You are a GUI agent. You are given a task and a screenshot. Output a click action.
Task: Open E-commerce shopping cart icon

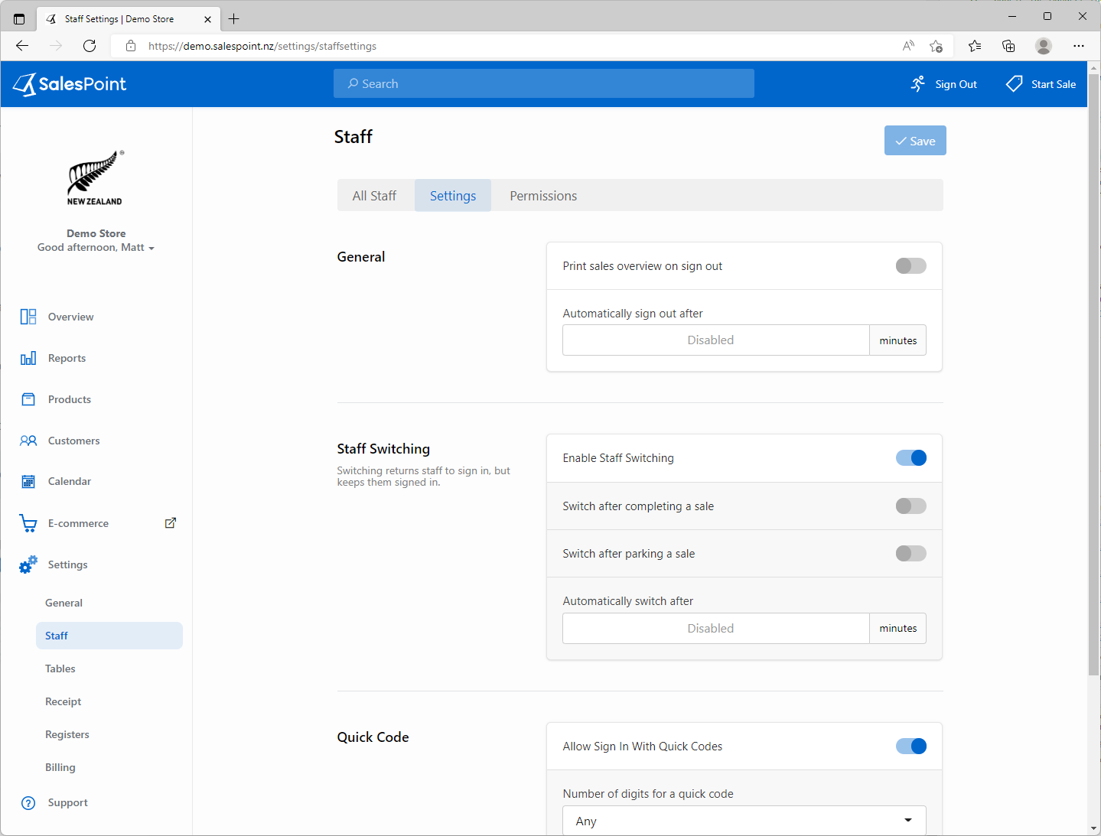(28, 523)
